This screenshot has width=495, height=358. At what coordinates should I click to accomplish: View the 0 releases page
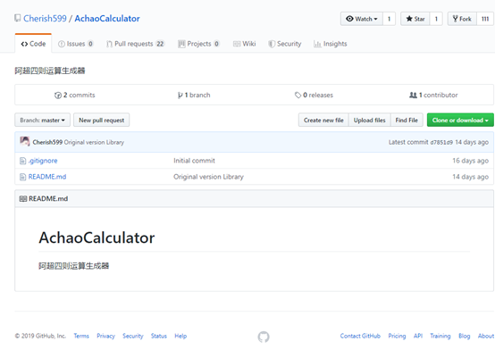[x=315, y=95]
